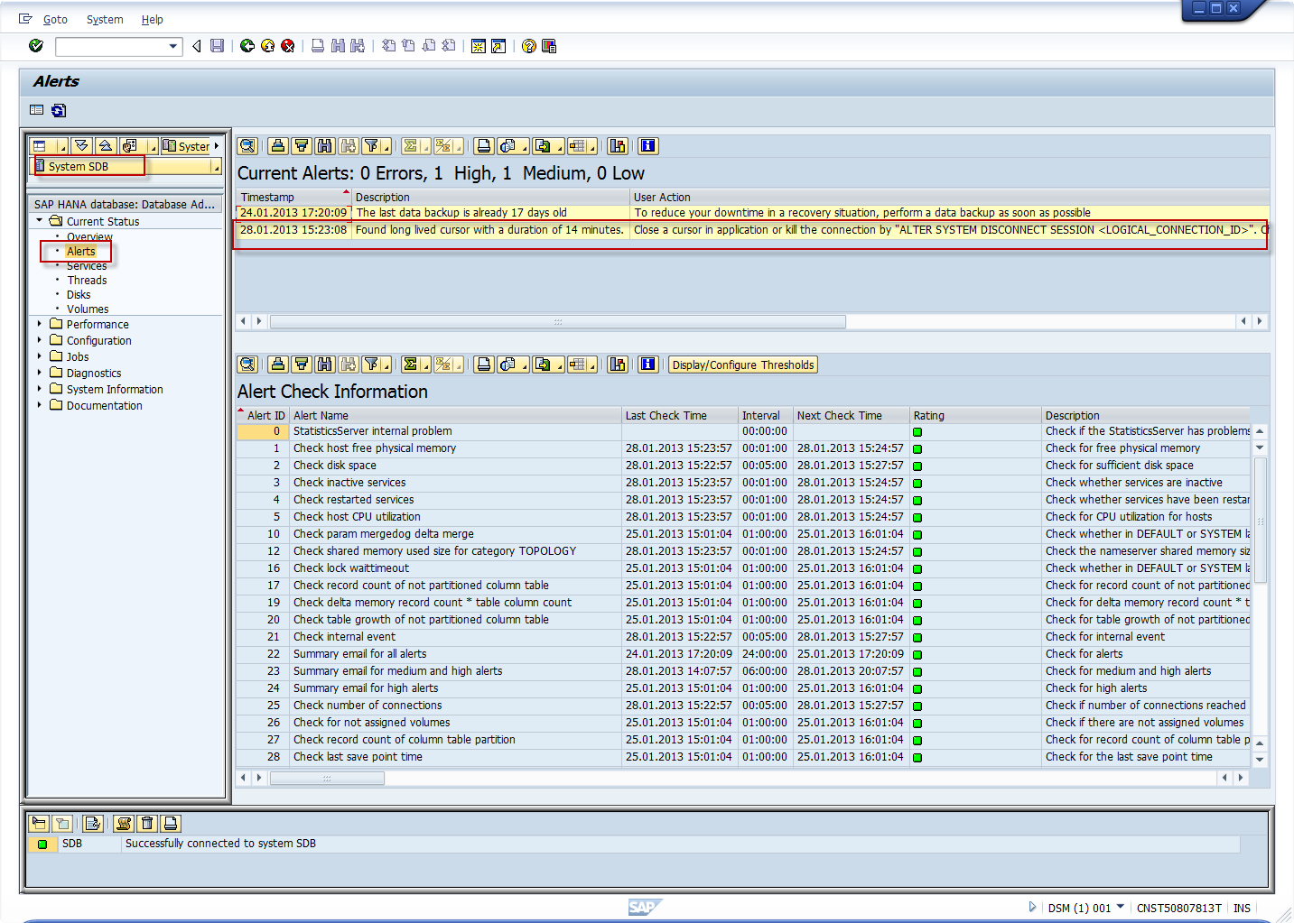Click Print icon in Current Alerts toolbar

pos(484,146)
